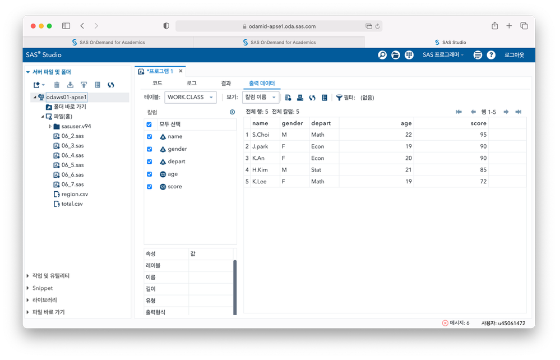Image resolution: width=560 pixels, height=360 pixels.
Task: Switch to the 로그 tab
Action: [x=192, y=83]
